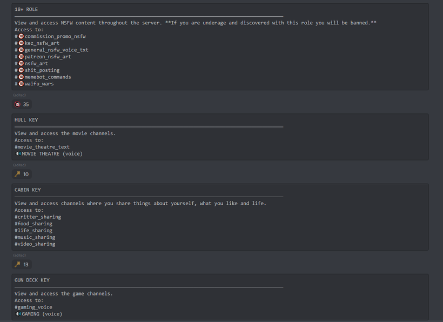Select the #gaming_voice channel text
This screenshot has width=443, height=322.
click(33, 307)
